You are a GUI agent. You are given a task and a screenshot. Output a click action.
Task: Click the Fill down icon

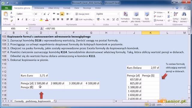tap(169, 16)
